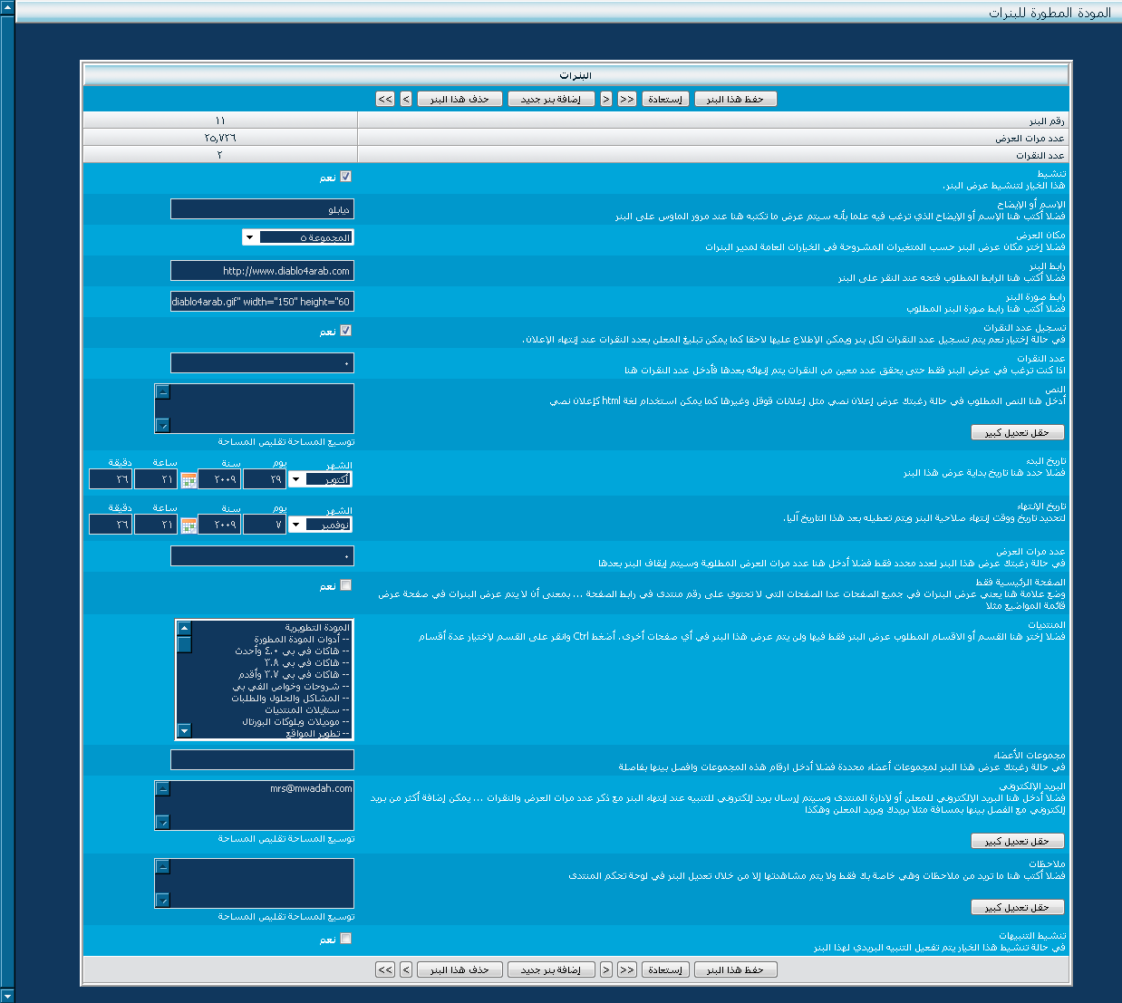Viewport: 1122px width, 1003px height.
Task: Click scroll-up arrow in the forums list
Action: coord(185,628)
